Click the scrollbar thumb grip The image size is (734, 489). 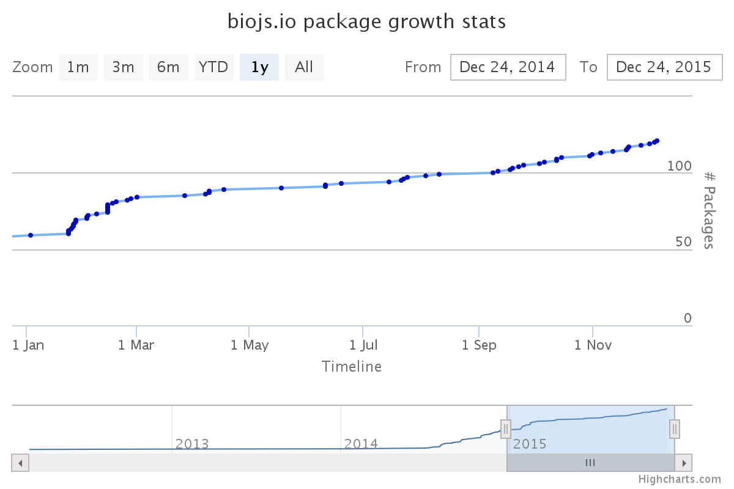pyautogui.click(x=590, y=463)
